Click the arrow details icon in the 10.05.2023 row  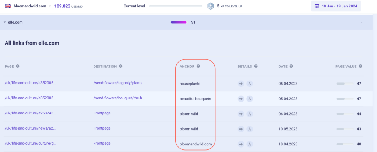click(241, 129)
